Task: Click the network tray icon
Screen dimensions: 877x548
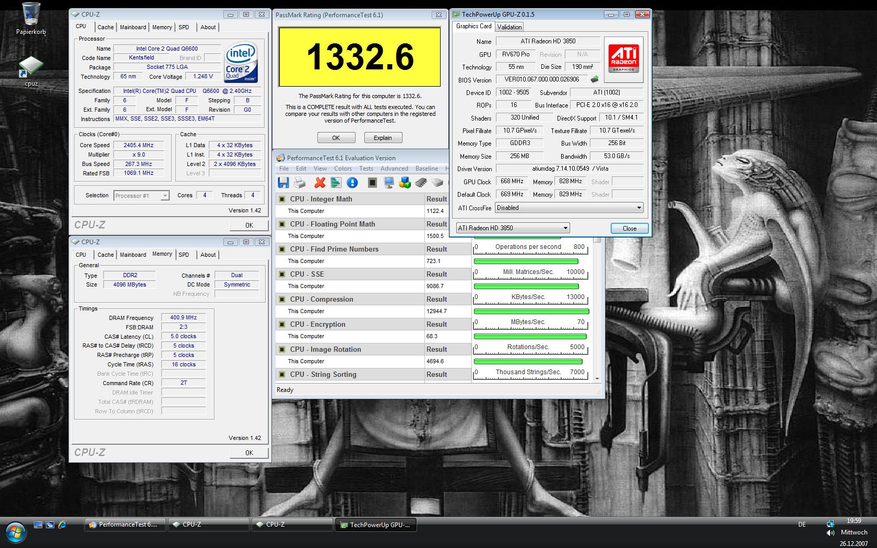Action: (831, 523)
